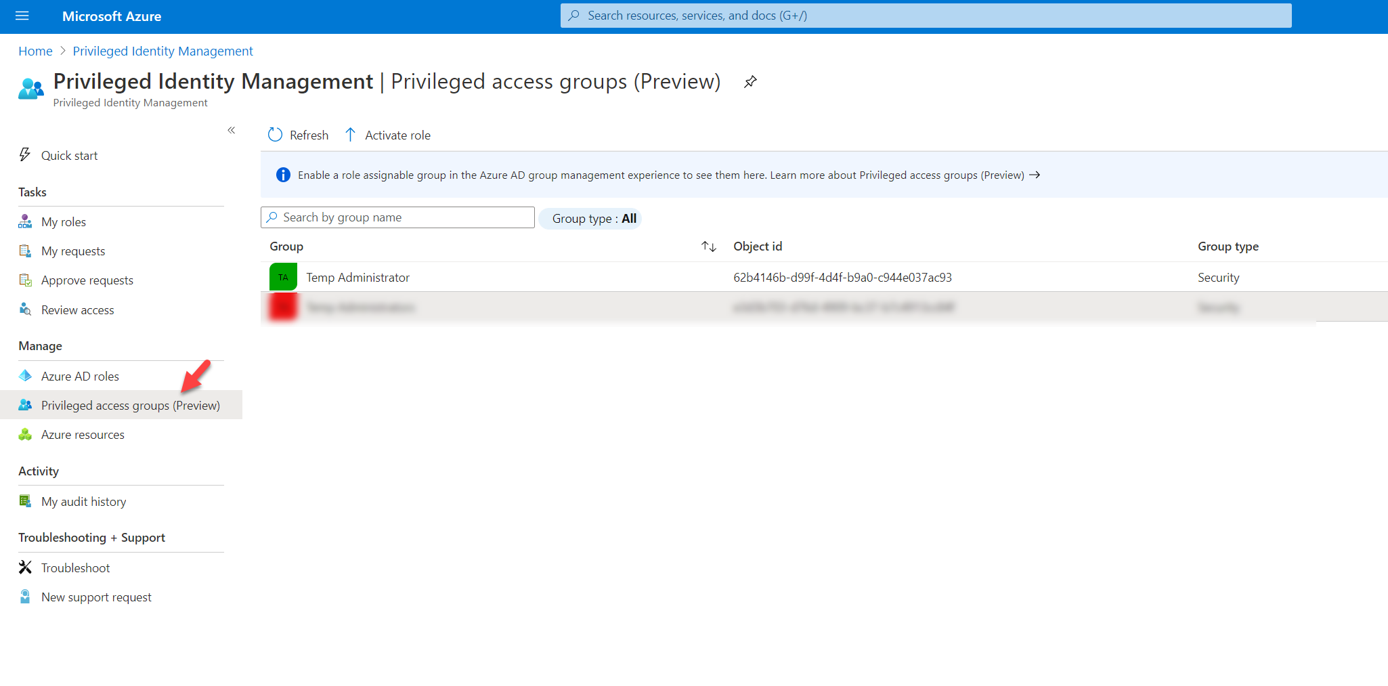Toggle sort order on Group column

pyautogui.click(x=708, y=246)
